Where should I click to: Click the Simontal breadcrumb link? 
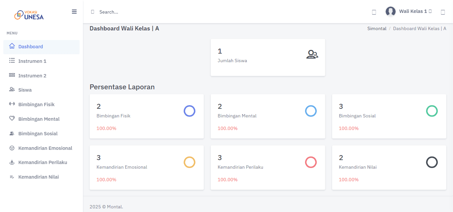coord(377,28)
